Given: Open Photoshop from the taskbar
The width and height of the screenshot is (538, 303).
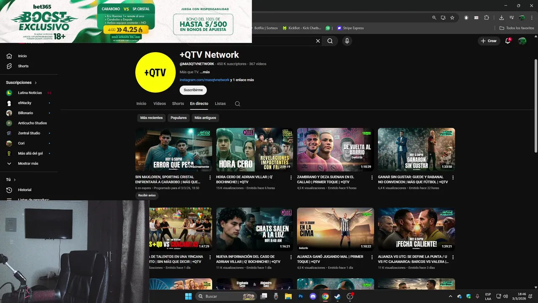Looking at the screenshot, I should pos(301,296).
